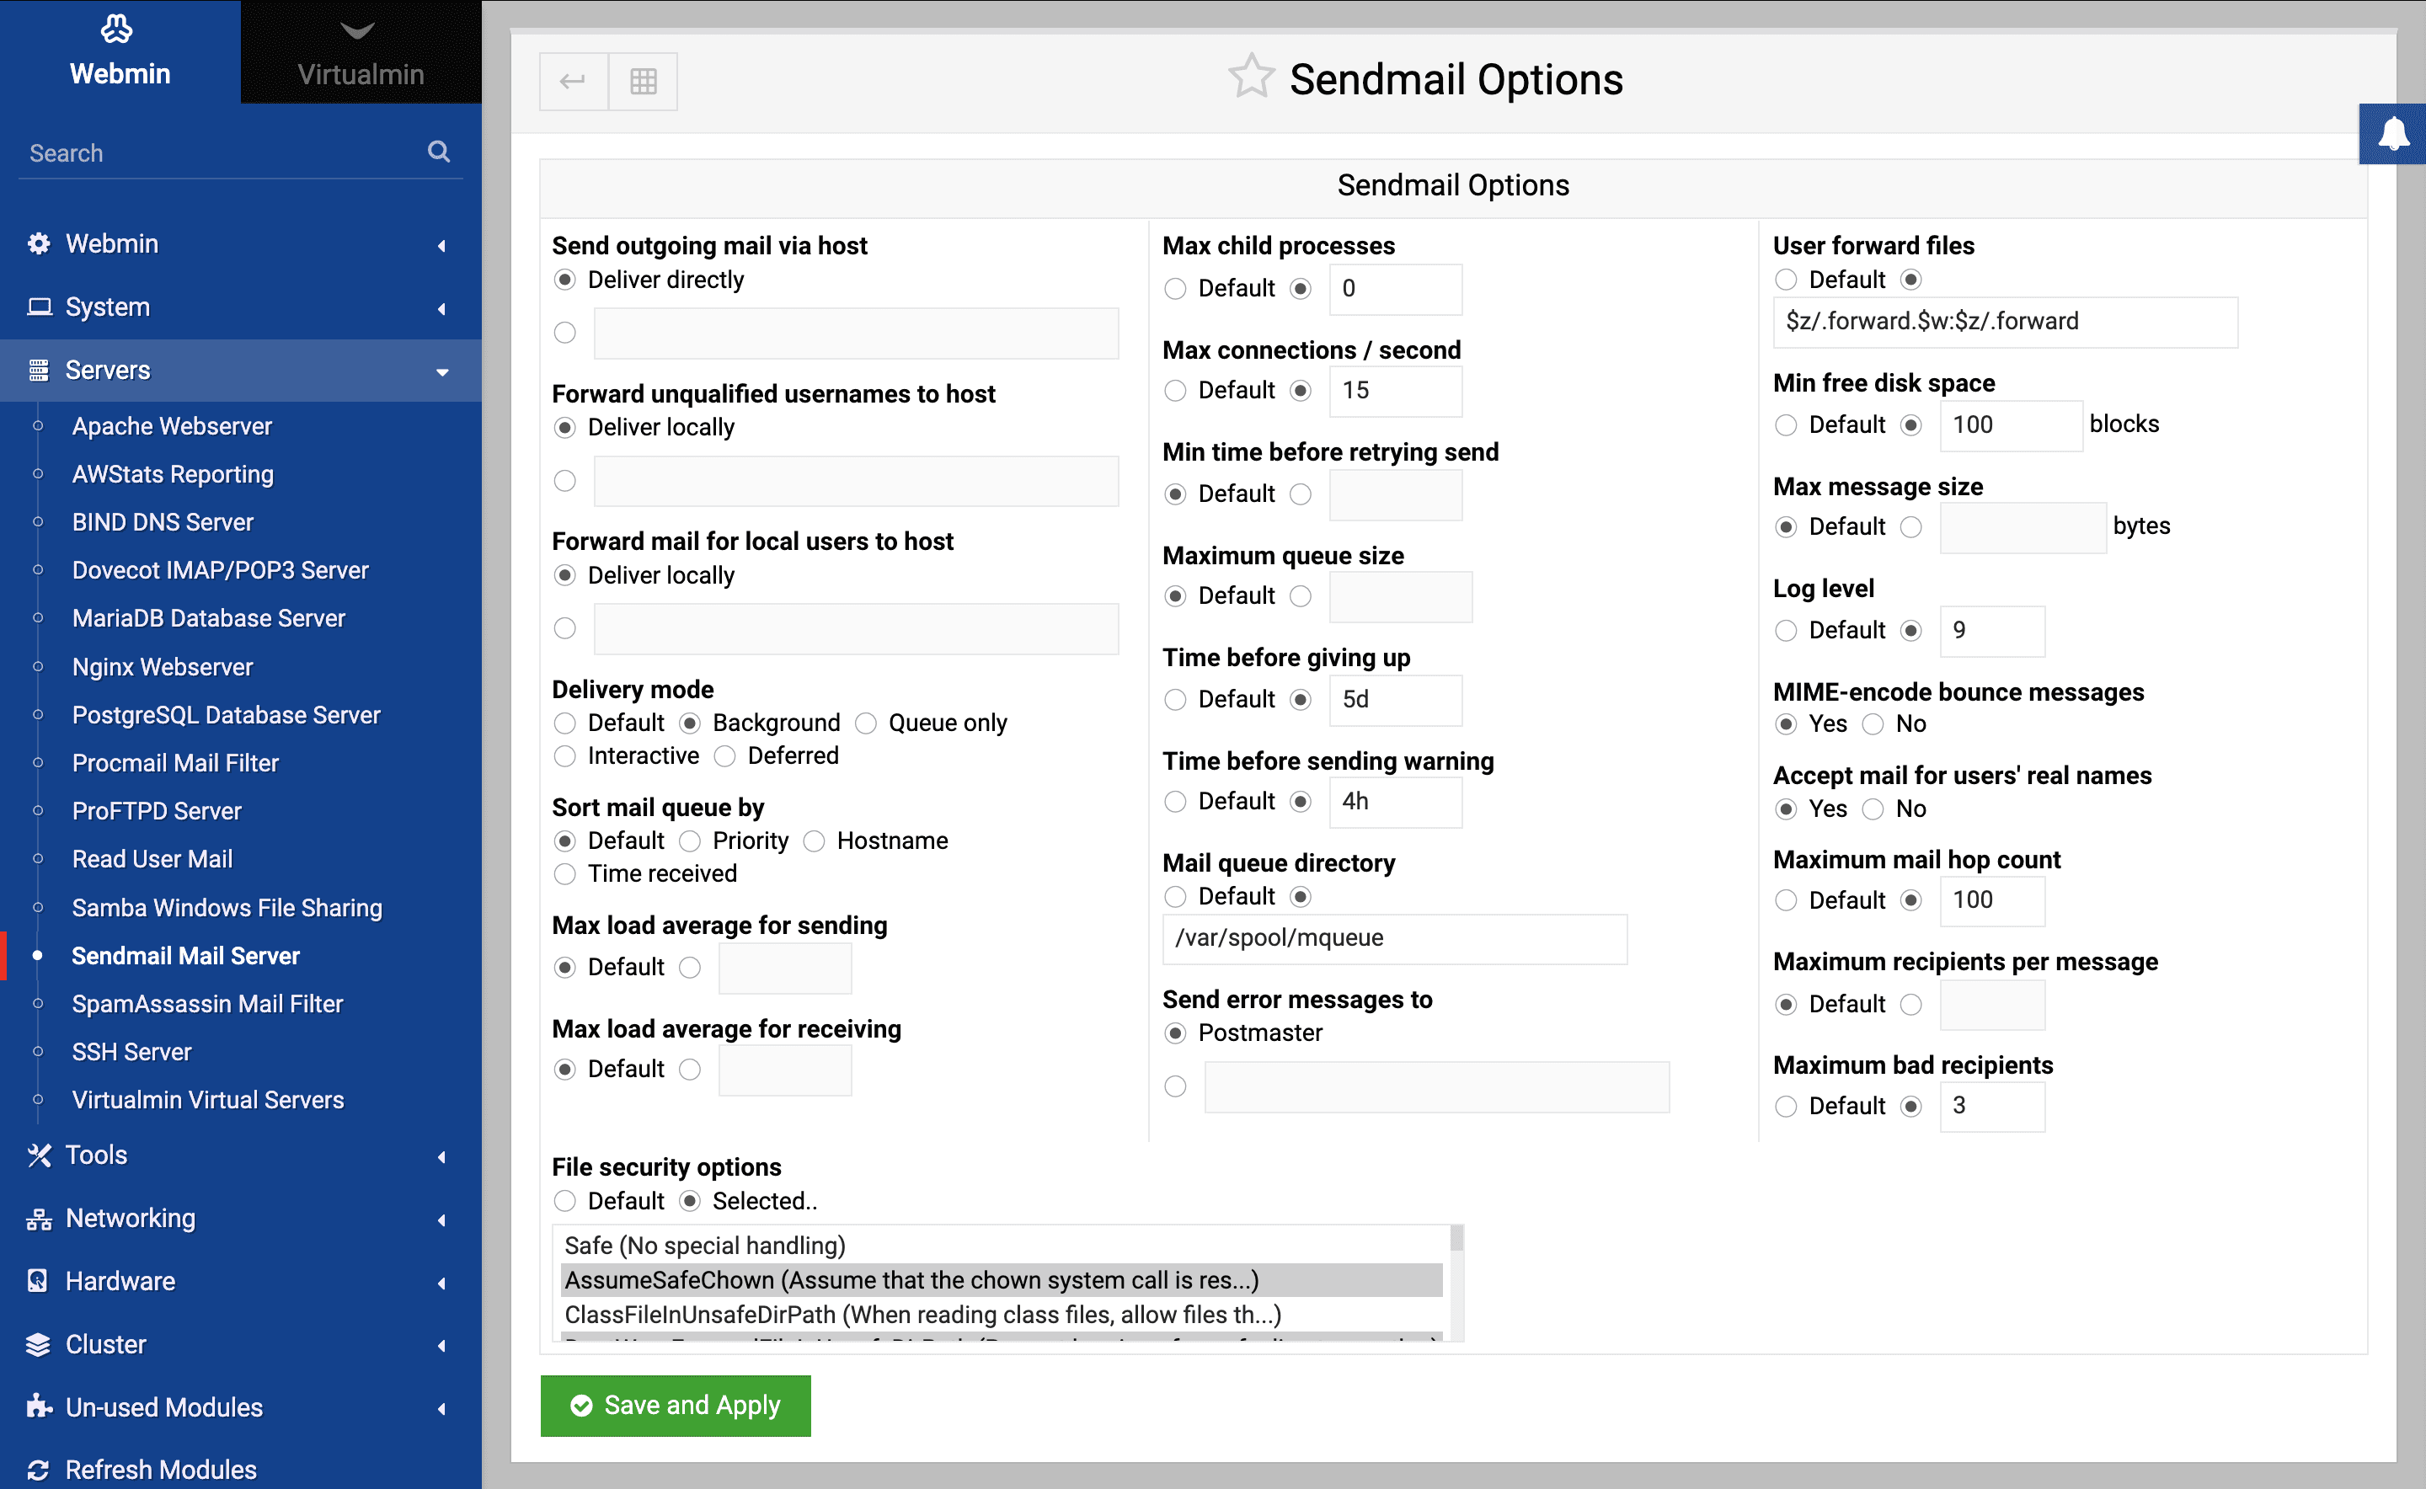This screenshot has width=2426, height=1489.
Task: Click the grid/list view toggle icon
Action: [644, 80]
